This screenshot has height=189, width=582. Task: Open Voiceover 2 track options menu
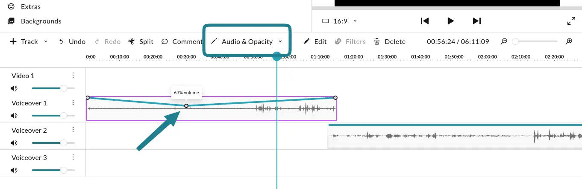click(x=73, y=130)
